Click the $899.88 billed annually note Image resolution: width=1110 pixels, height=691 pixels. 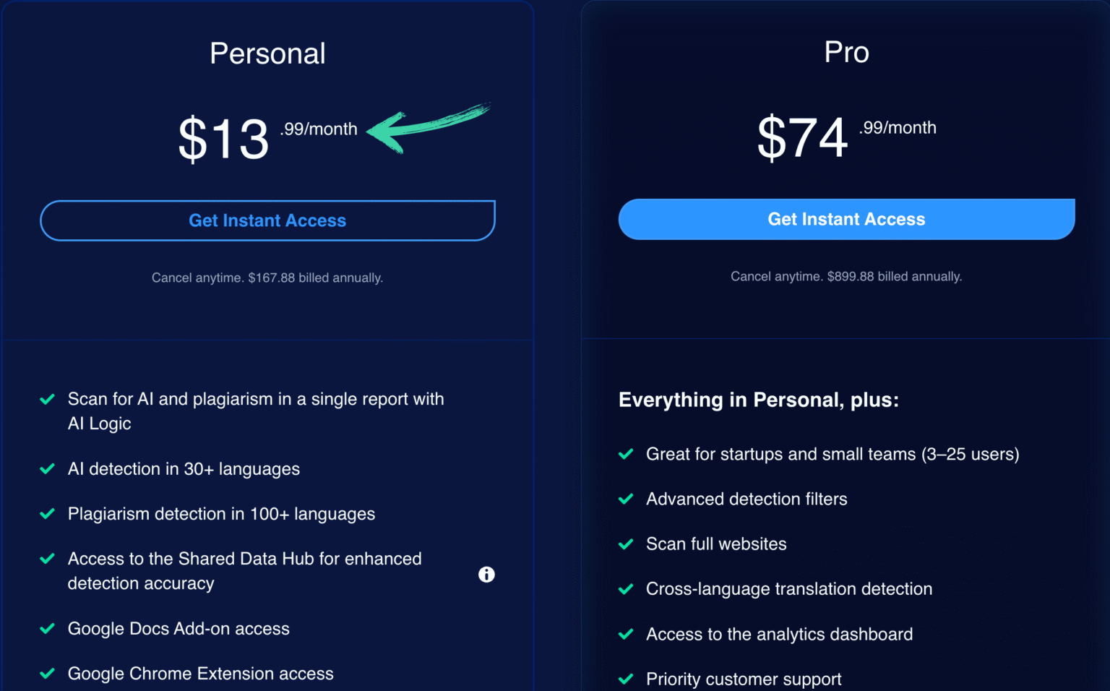coord(846,276)
